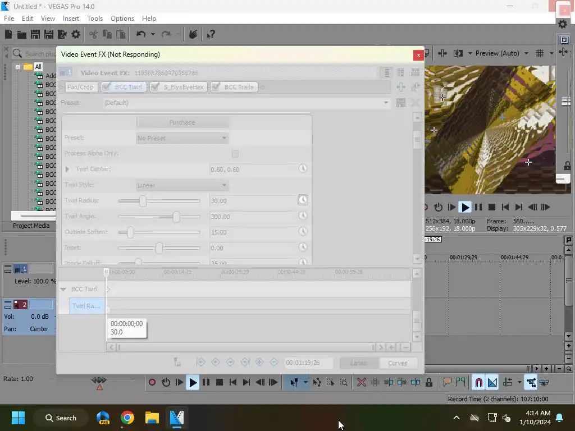This screenshot has height=431, width=575.
Task: Open the overlays grid icon in the preview
Action: [540, 53]
